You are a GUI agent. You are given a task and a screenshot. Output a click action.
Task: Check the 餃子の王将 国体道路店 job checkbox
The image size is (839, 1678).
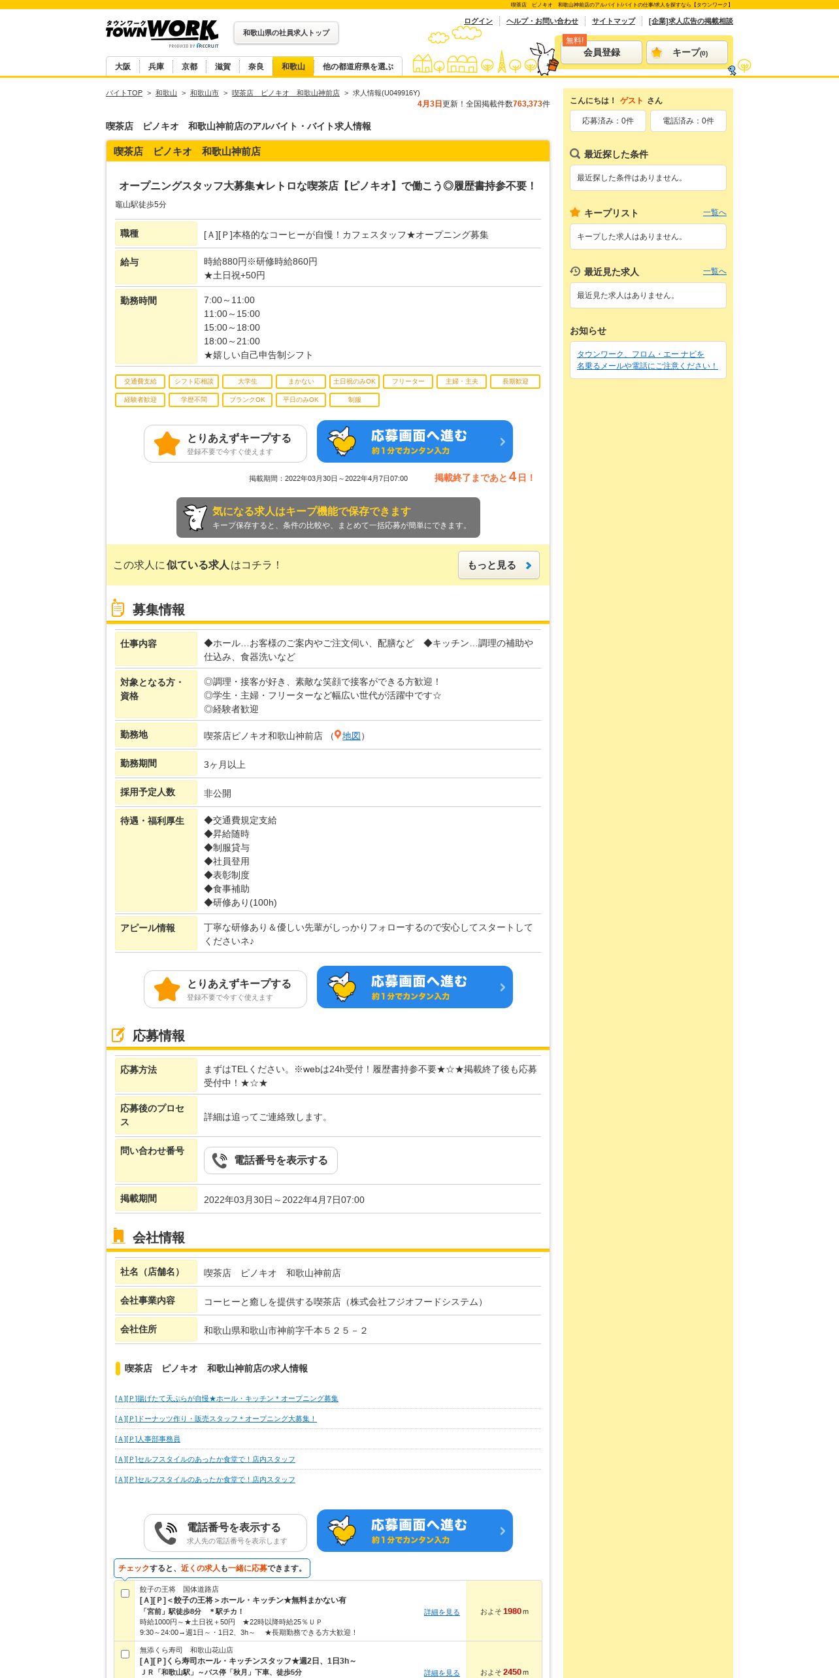(125, 1593)
